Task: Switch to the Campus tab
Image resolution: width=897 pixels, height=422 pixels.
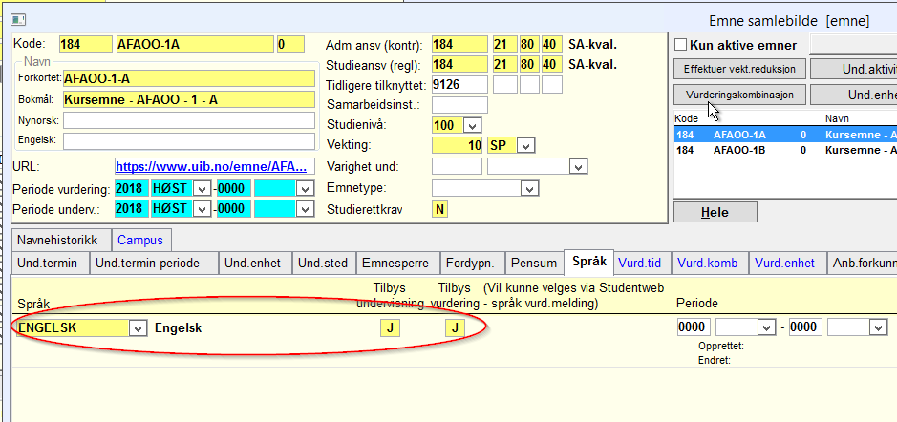Action: tap(140, 240)
